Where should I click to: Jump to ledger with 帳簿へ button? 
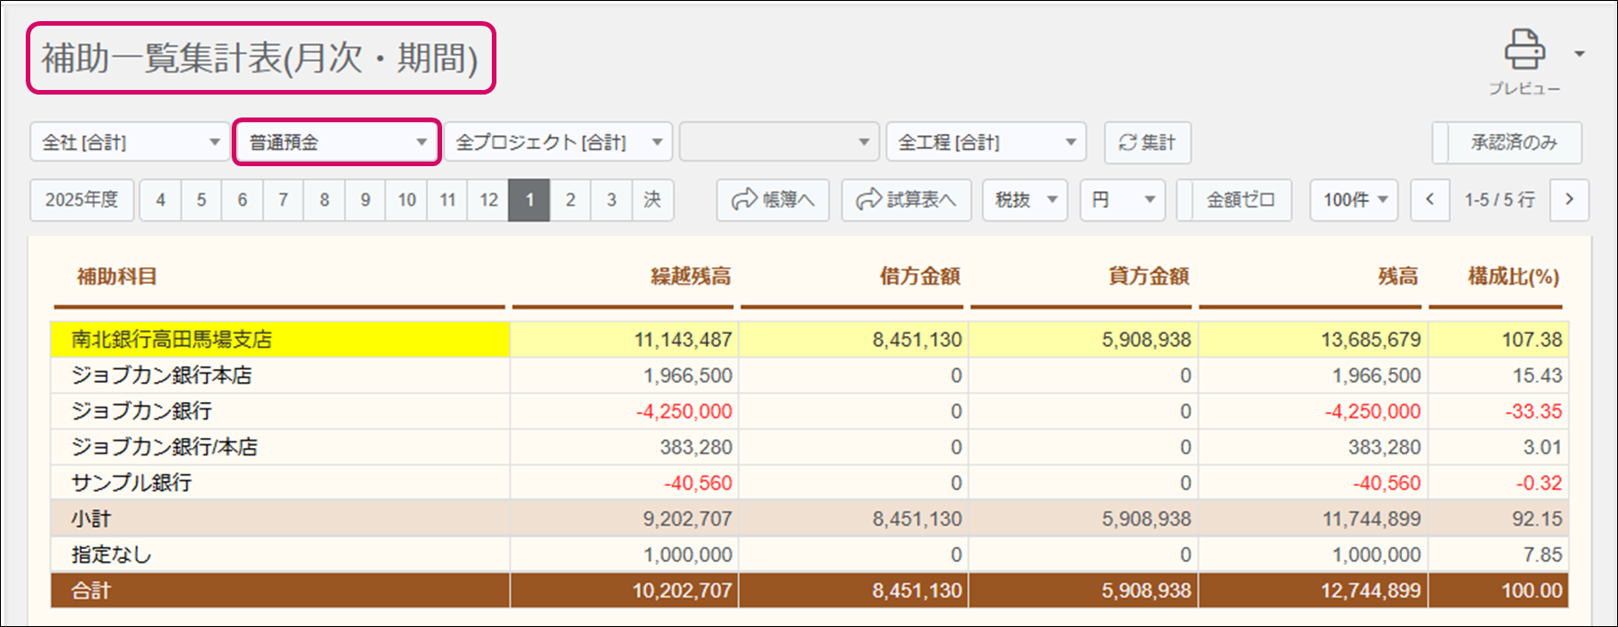tap(772, 200)
